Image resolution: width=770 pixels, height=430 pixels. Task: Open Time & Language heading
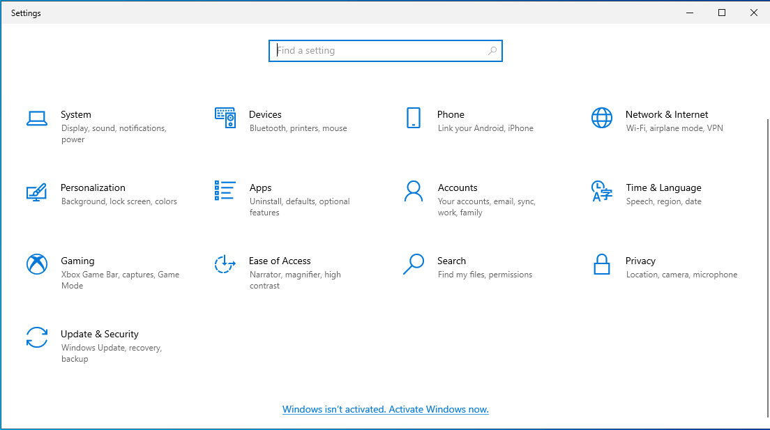[663, 187]
